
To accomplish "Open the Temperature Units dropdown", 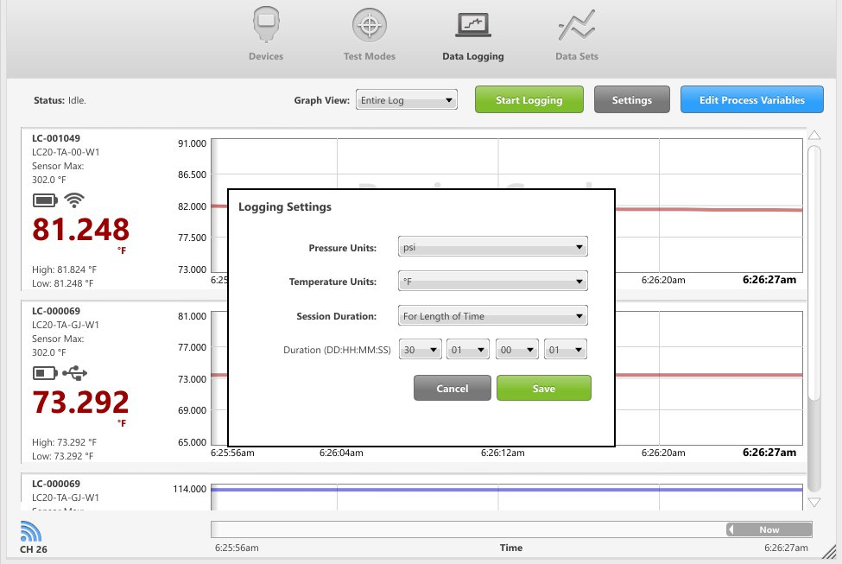I will tap(493, 281).
